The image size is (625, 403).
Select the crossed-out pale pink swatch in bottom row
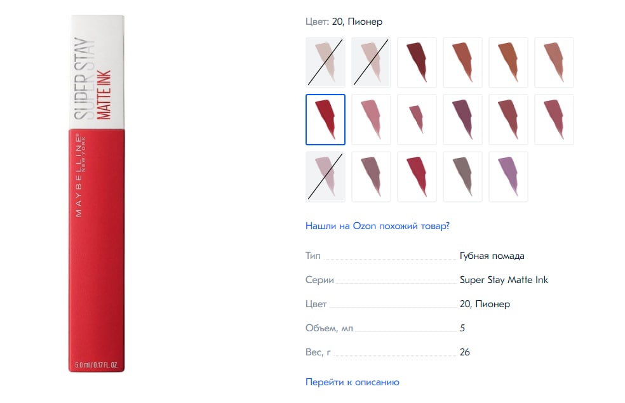pos(325,177)
